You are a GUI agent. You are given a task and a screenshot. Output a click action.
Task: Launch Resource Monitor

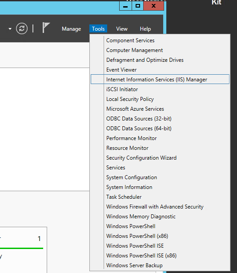click(x=160, y=148)
